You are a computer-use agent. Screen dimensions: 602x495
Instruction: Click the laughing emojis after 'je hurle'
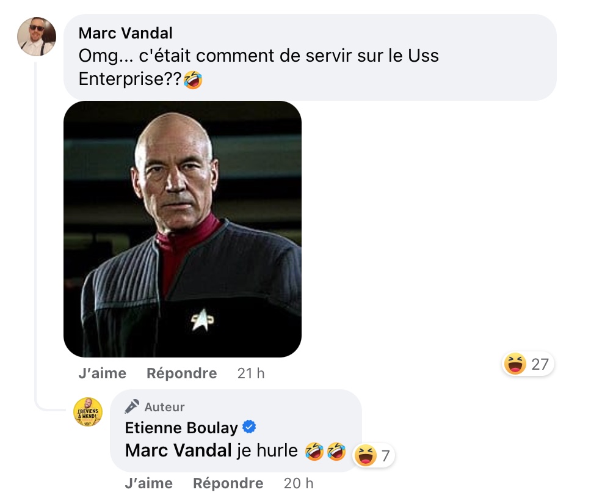click(325, 451)
